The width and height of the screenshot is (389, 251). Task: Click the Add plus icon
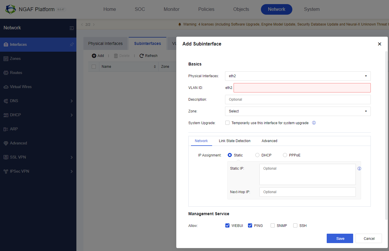click(x=94, y=56)
